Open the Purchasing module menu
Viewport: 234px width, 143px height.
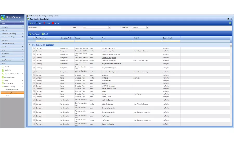pos(12,53)
